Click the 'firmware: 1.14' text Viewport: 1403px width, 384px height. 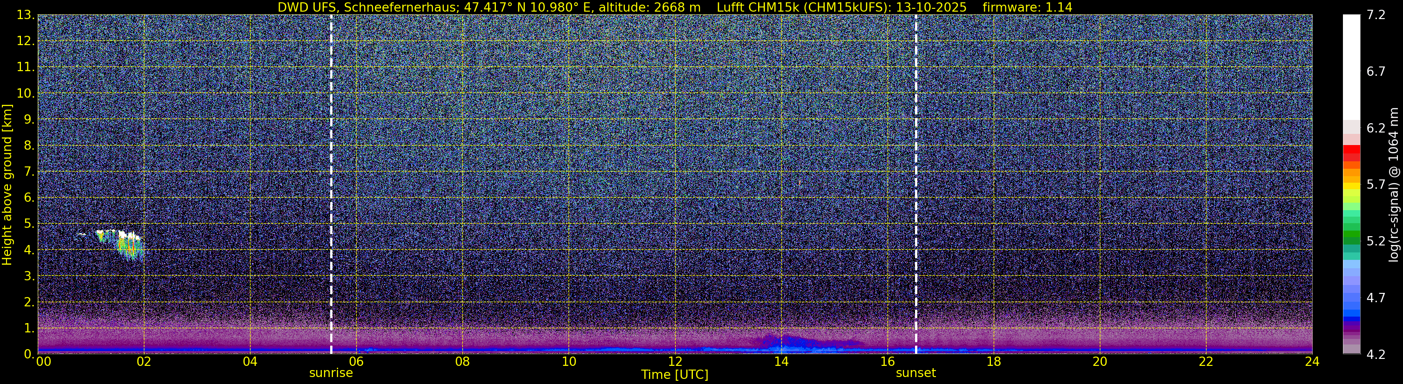1027,7
